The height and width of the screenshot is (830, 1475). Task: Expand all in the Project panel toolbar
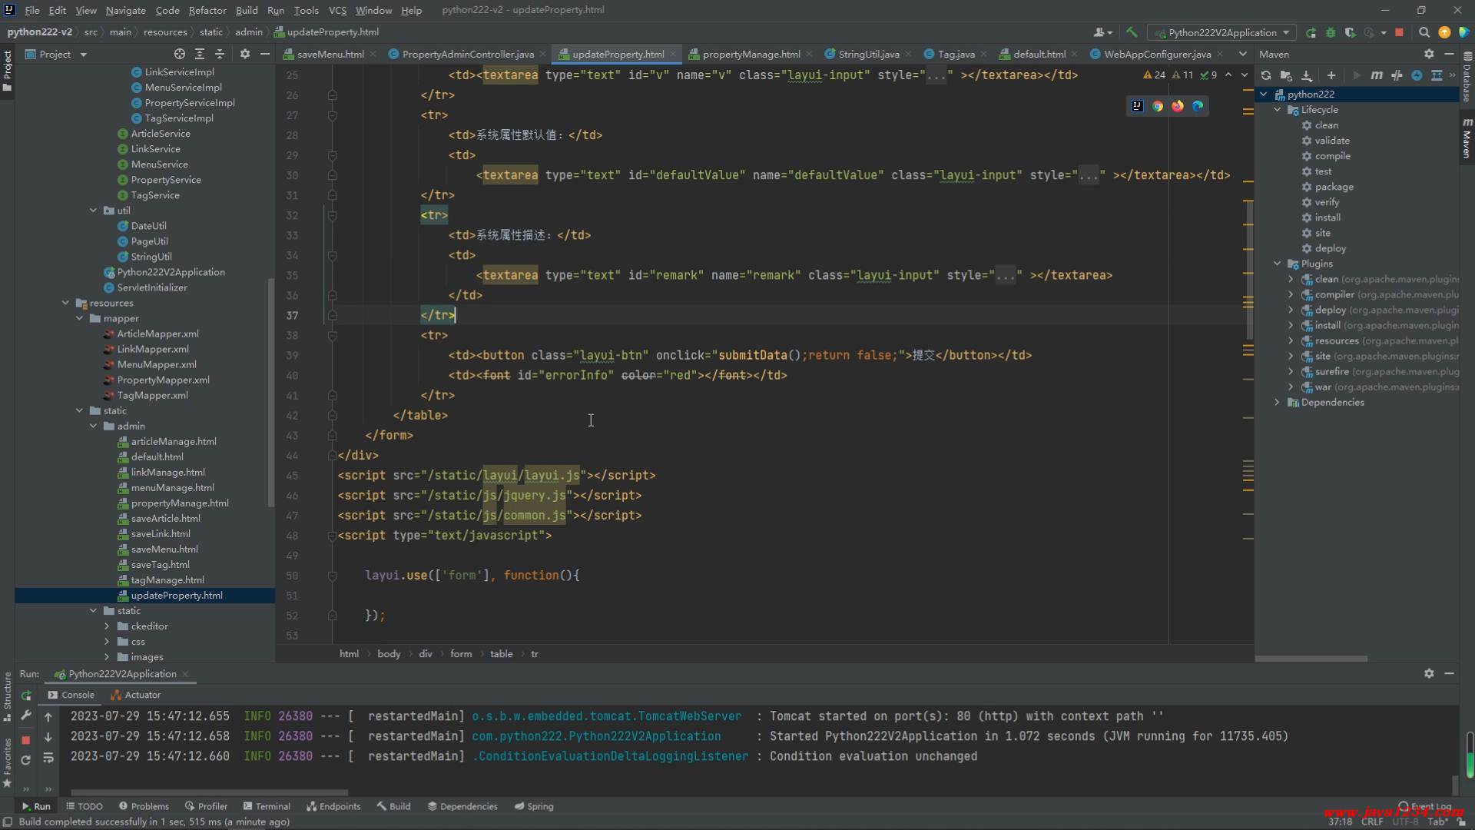pos(200,54)
